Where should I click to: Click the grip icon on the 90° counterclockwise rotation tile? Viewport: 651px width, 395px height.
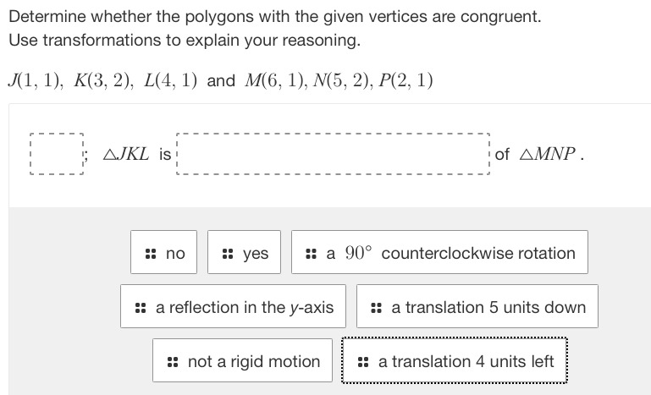(x=311, y=254)
